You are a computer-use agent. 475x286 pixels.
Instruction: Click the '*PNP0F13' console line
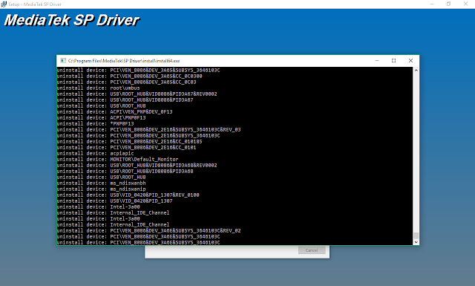tap(96, 124)
